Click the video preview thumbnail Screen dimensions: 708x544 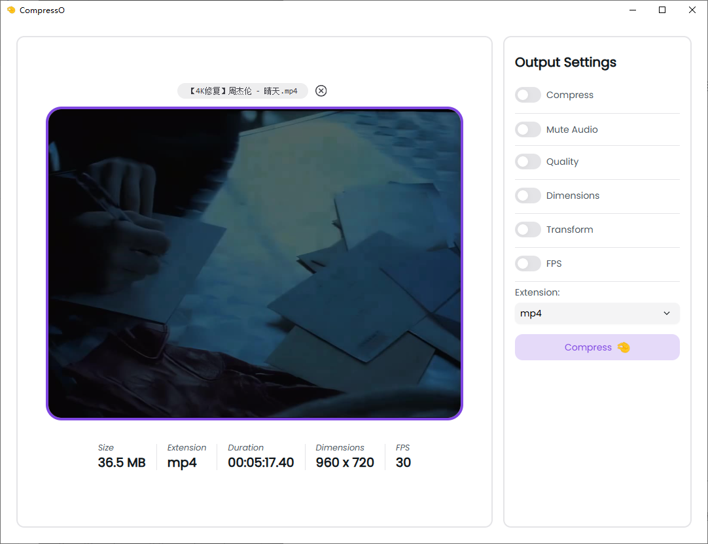[255, 263]
